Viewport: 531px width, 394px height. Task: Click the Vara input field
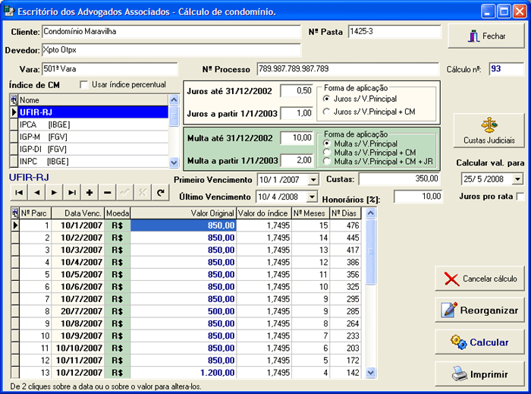pyautogui.click(x=110, y=69)
